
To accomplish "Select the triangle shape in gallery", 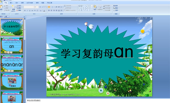I will pyautogui.click(x=81, y=8).
